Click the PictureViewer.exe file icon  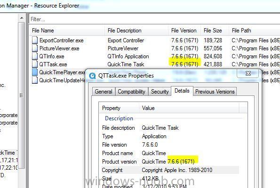coord(35,48)
